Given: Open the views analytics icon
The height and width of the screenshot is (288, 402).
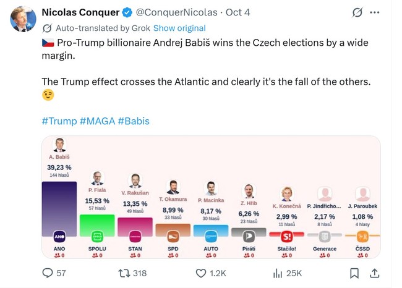Looking at the screenshot, I should click(278, 273).
